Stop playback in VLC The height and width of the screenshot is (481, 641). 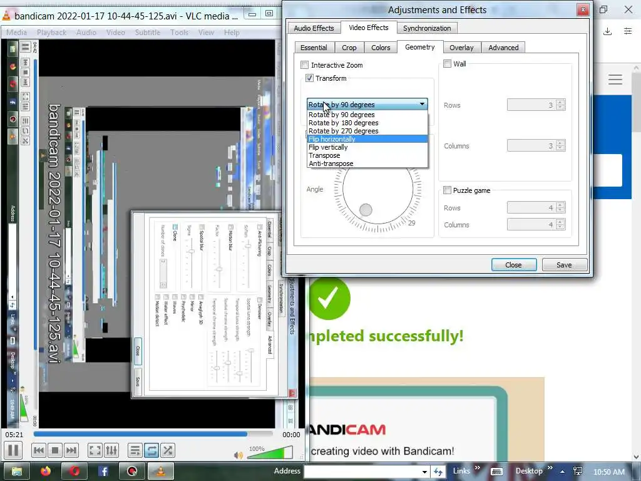tap(55, 450)
